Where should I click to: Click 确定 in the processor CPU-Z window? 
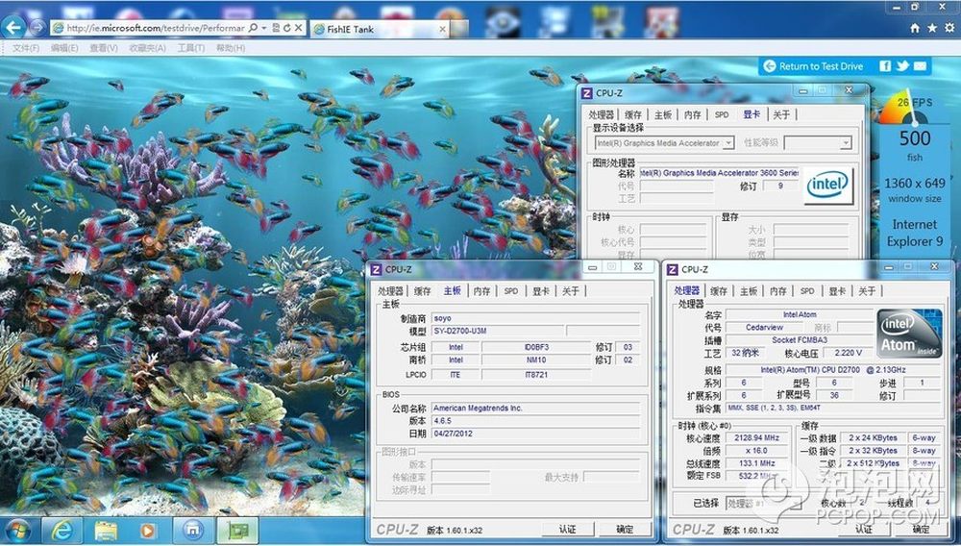pos(921,530)
